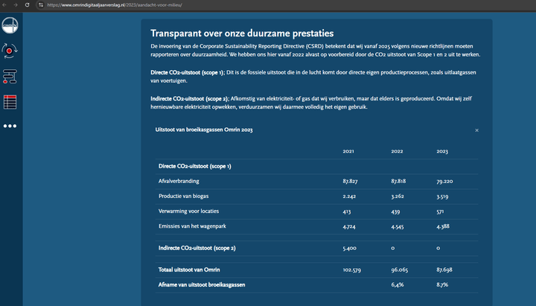Click the Omrin logo in the sidebar
The image size is (536, 306).
(x=10, y=25)
